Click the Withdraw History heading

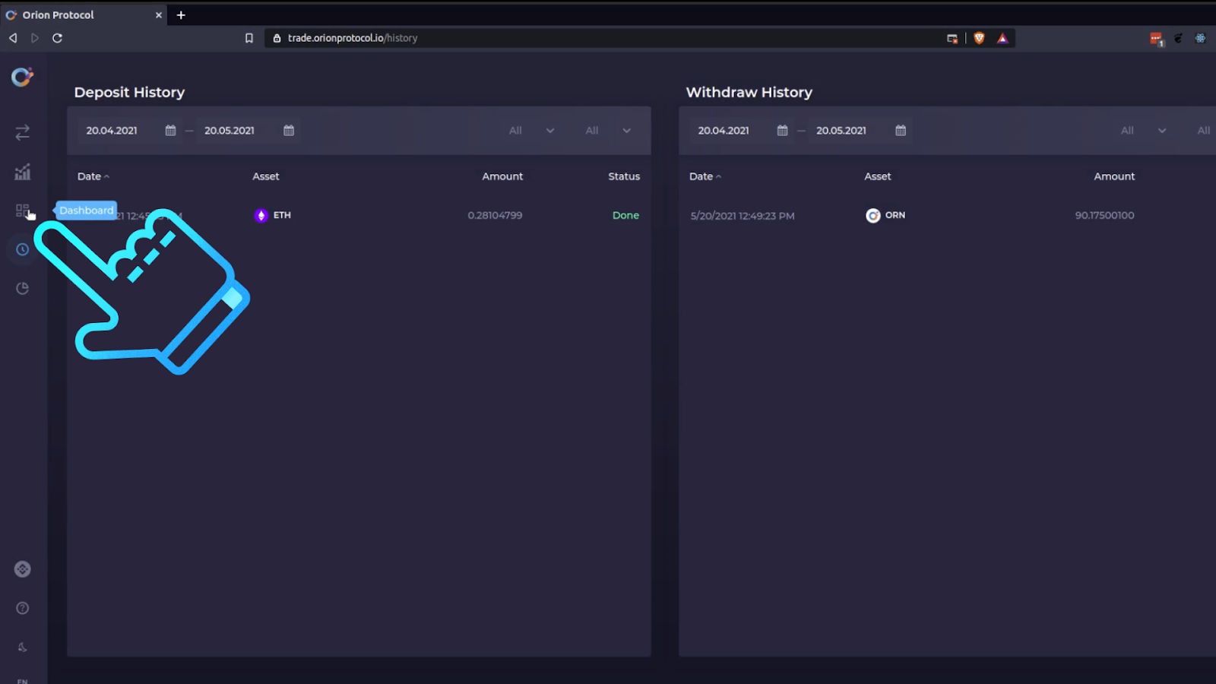(x=749, y=92)
